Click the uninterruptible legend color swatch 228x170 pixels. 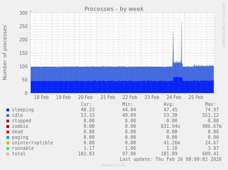tap(8, 143)
